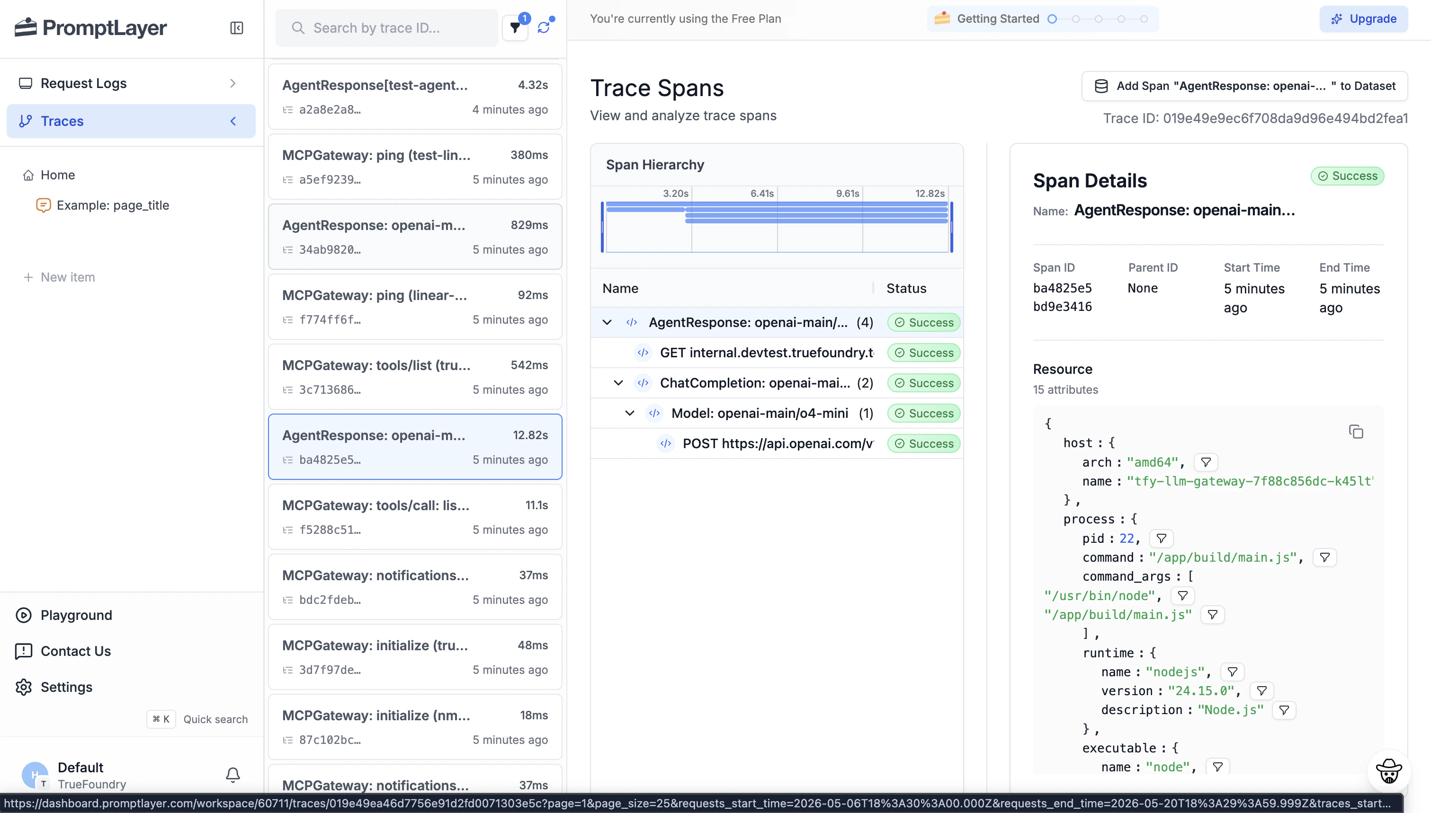Click the Default workspace avatar
Screen dimensions: 1431x813
pyautogui.click(x=35, y=775)
